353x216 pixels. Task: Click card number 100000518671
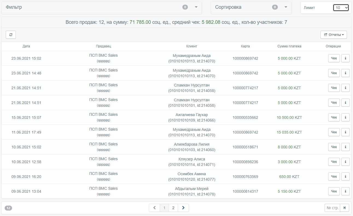tap(245, 147)
